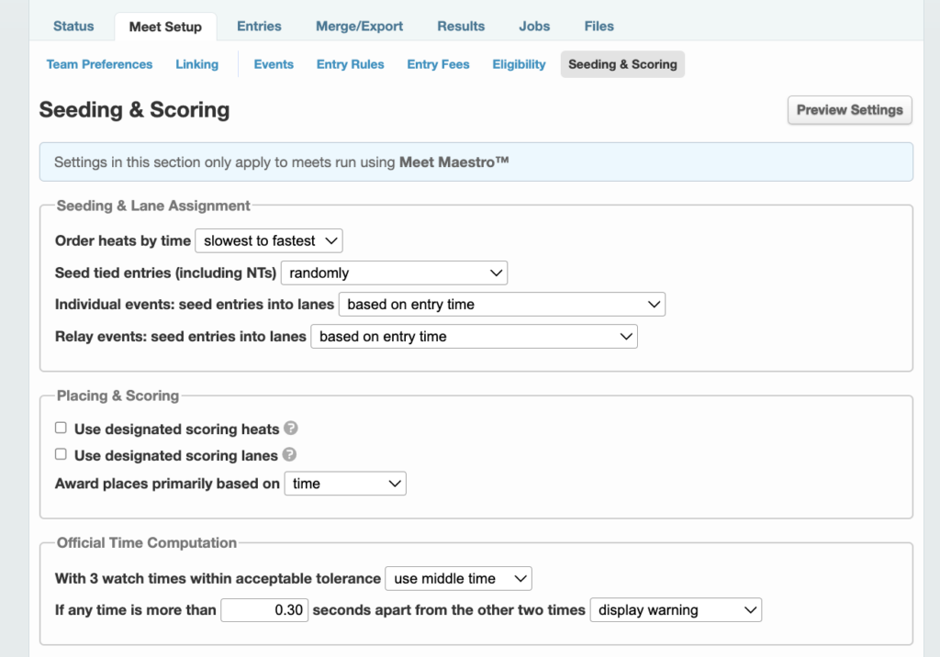Open Award places primarily based on dropdown
Image resolution: width=940 pixels, height=657 pixels.
coord(345,484)
